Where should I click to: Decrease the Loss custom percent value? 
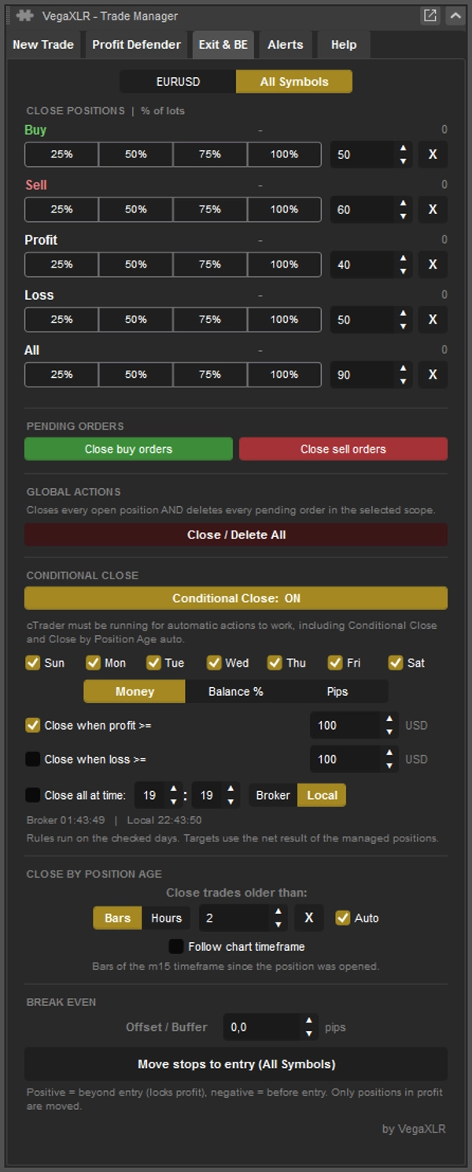[403, 327]
